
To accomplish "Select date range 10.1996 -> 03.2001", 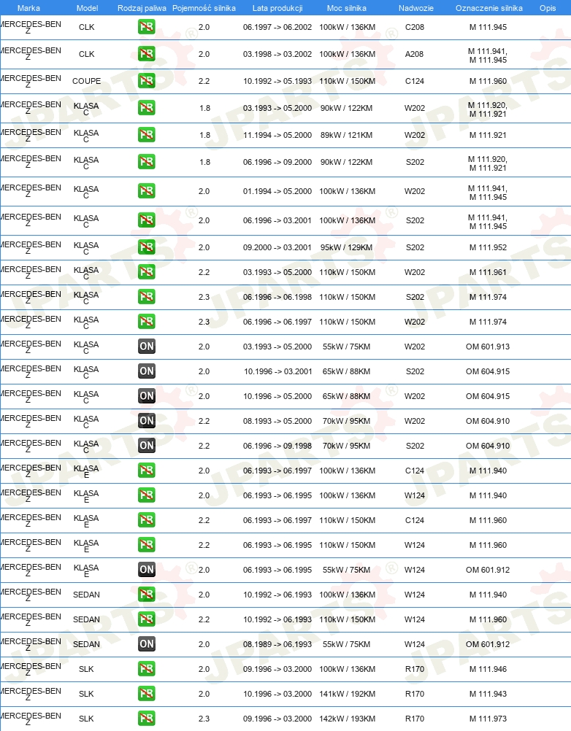I will pos(277,371).
